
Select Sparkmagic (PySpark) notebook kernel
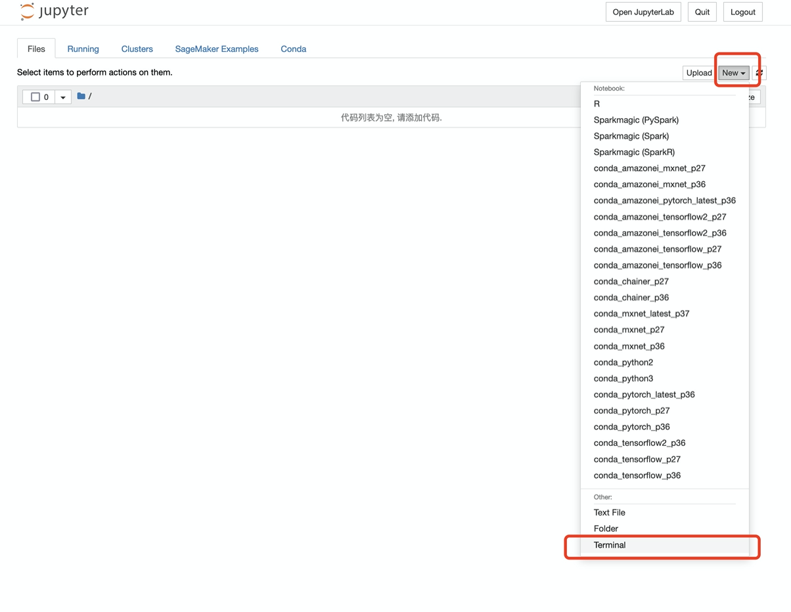pyautogui.click(x=636, y=120)
